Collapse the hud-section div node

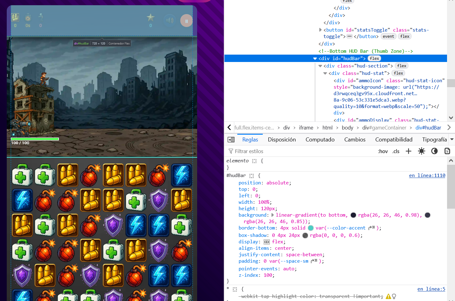pos(320,66)
